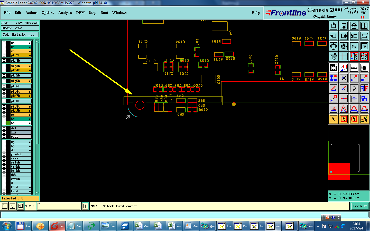Screen dimensions: 370x231
Task: Click inside the X Y coordinate input field
Action: [x=59, y=206]
